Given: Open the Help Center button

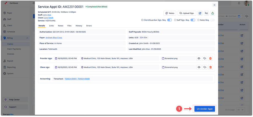Looking at the screenshot, I should [x=15, y=100].
